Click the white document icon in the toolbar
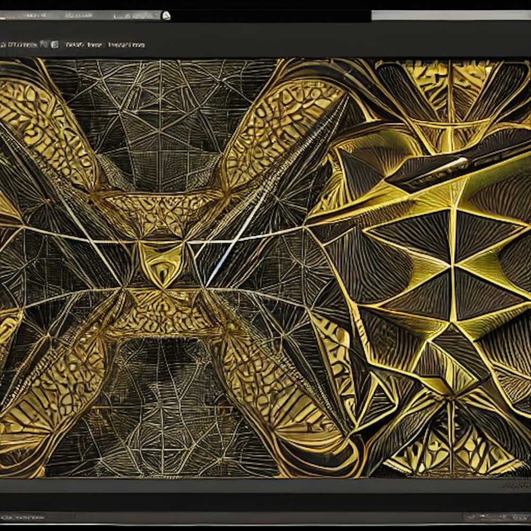The image size is (531, 531). (55, 45)
